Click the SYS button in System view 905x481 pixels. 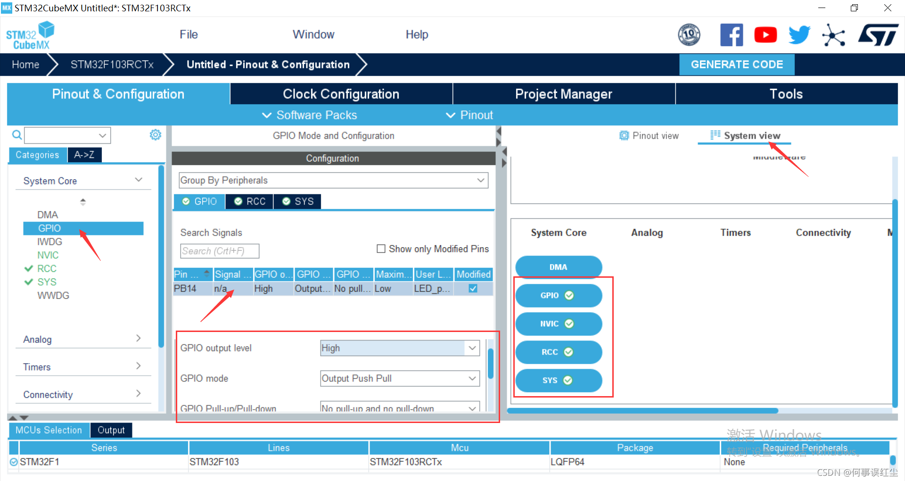coord(559,380)
